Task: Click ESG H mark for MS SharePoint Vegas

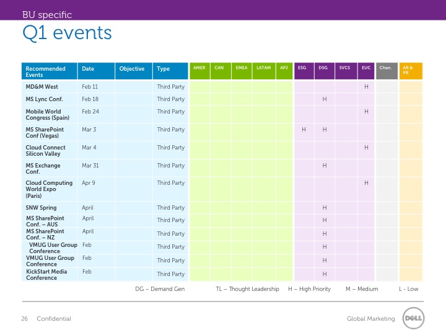Action: pos(304,129)
